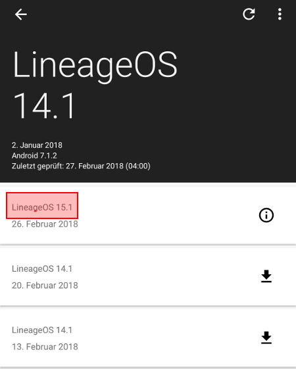Click empty area of LineageOS 15.1 card
The height and width of the screenshot is (369, 296).
click(x=164, y=215)
